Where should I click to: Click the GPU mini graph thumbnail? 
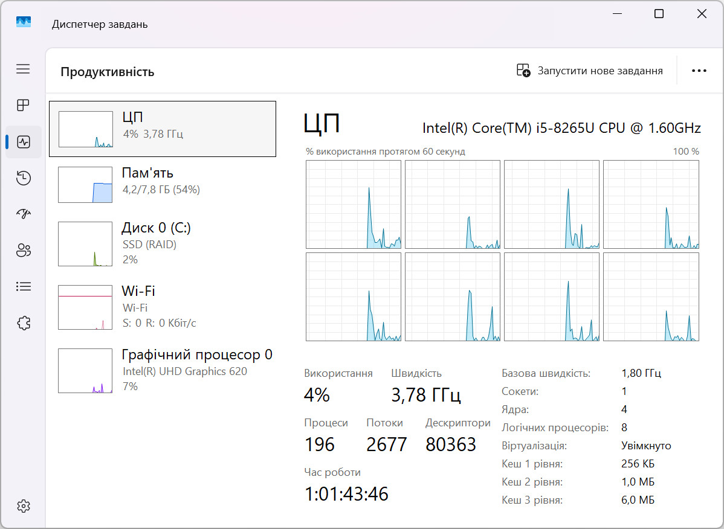coord(85,370)
